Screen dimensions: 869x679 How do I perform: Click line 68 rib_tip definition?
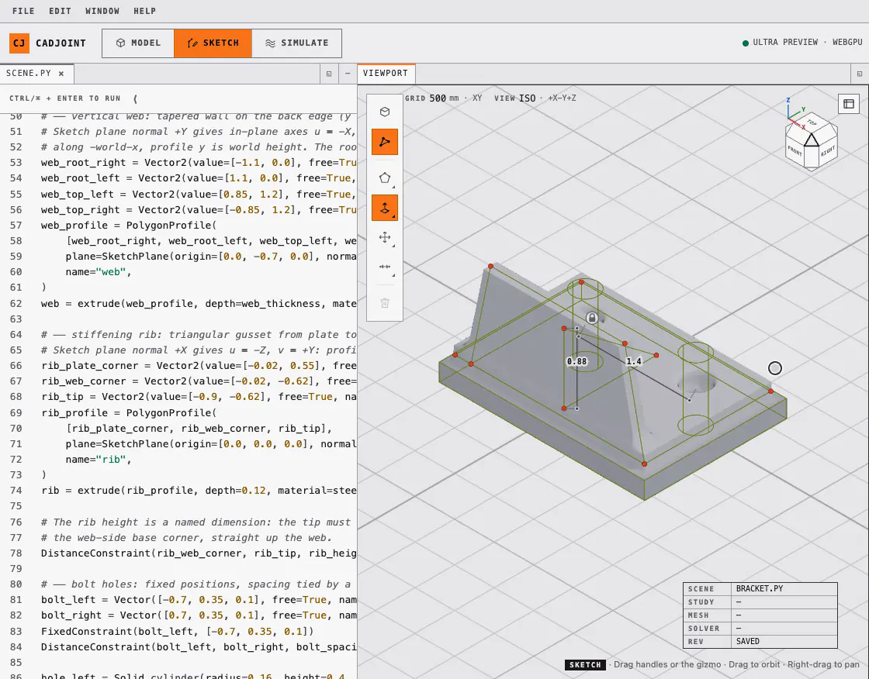(x=199, y=397)
